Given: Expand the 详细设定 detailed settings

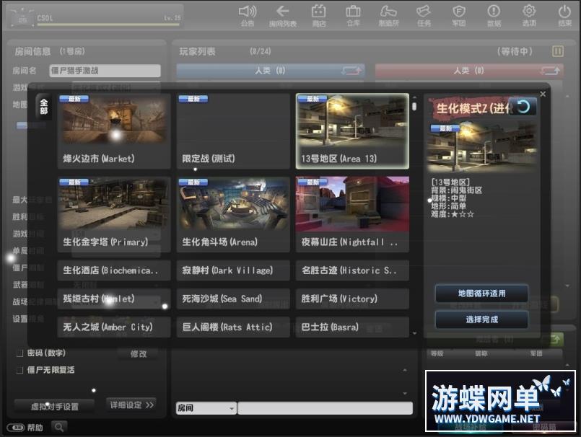Looking at the screenshot, I should 131,405.
